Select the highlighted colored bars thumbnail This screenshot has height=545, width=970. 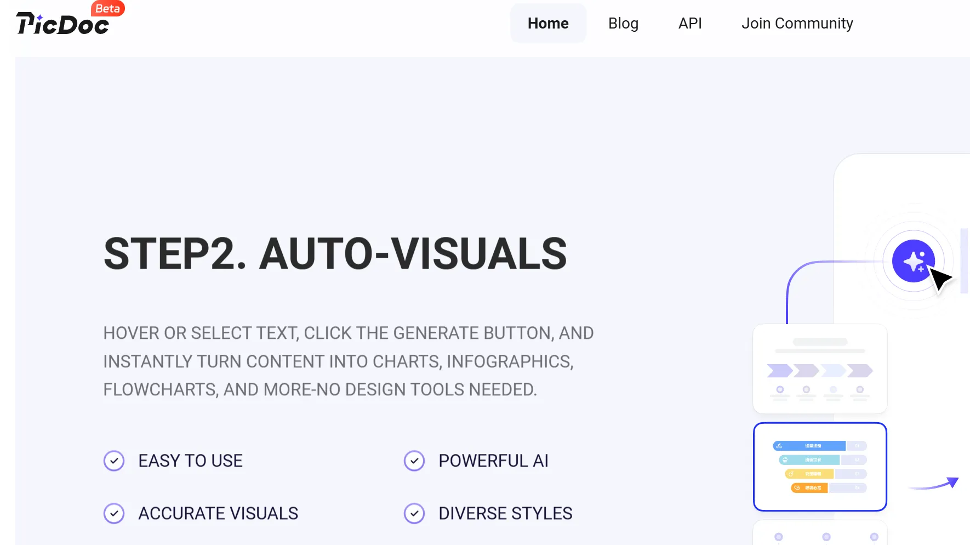point(820,467)
